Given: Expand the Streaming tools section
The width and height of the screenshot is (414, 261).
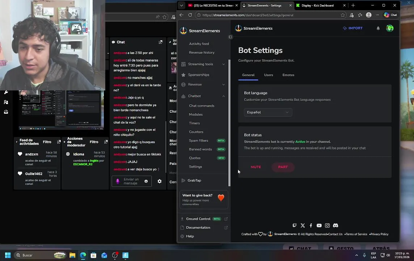Looking at the screenshot, I should 203,64.
